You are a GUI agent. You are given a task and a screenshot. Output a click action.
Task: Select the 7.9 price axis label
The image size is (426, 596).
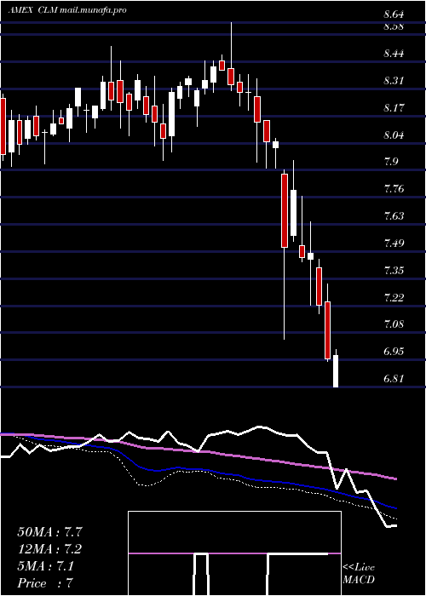[x=390, y=163]
